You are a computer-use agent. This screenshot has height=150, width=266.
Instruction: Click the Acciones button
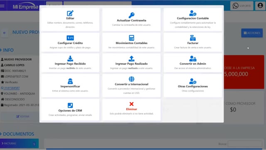252,33
